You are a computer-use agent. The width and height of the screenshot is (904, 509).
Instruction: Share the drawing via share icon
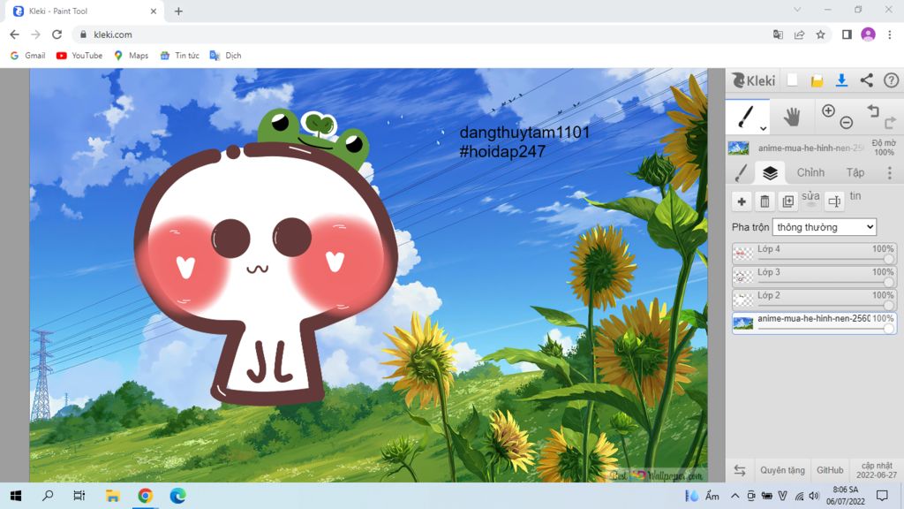click(x=867, y=80)
